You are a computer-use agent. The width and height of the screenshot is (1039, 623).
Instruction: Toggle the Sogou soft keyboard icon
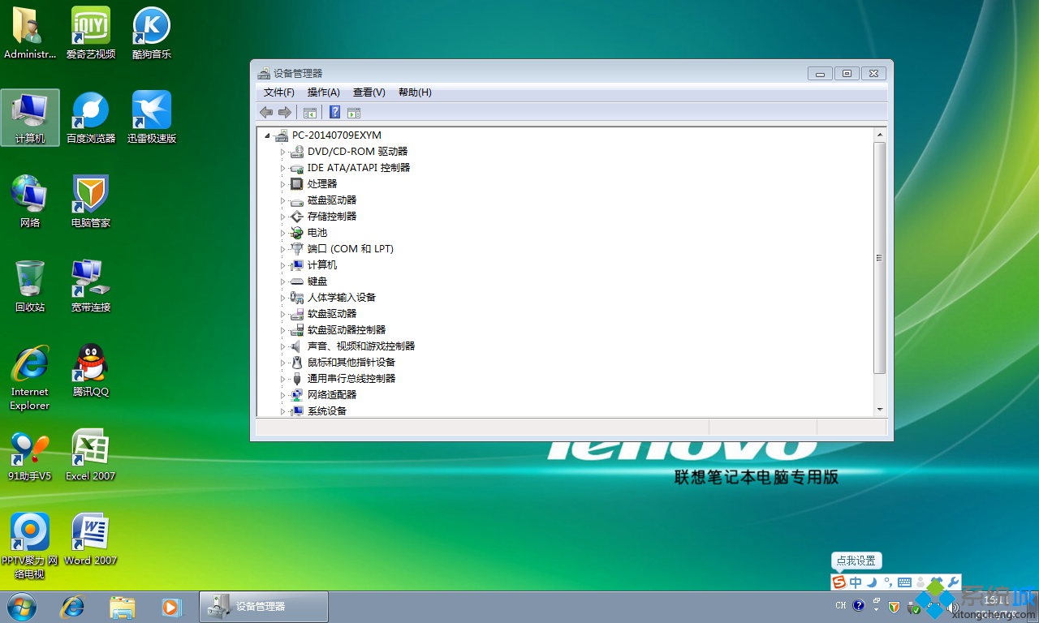(x=904, y=582)
